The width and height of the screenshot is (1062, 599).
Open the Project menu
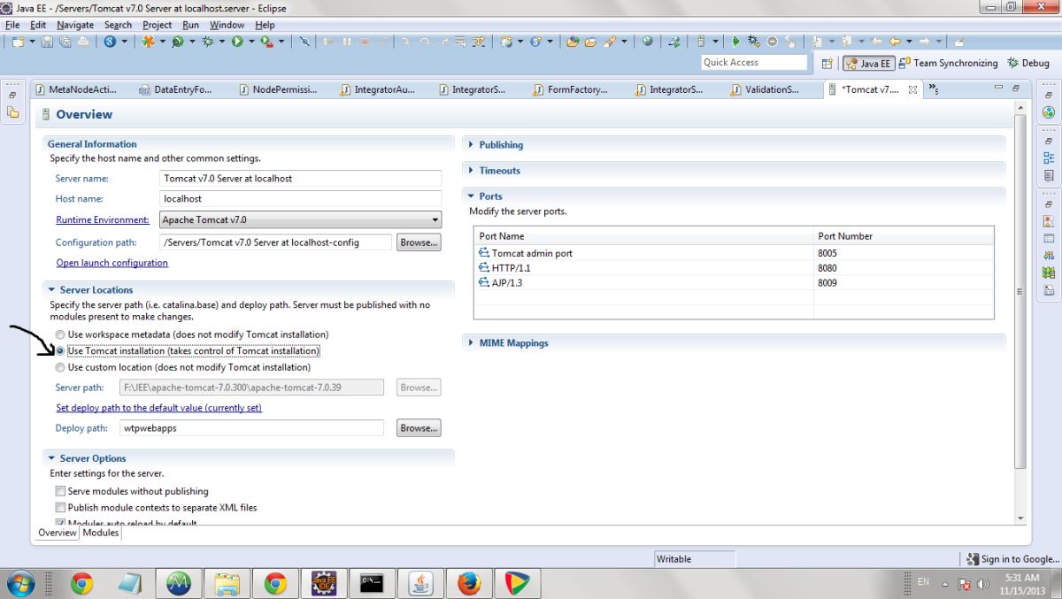[x=158, y=25]
